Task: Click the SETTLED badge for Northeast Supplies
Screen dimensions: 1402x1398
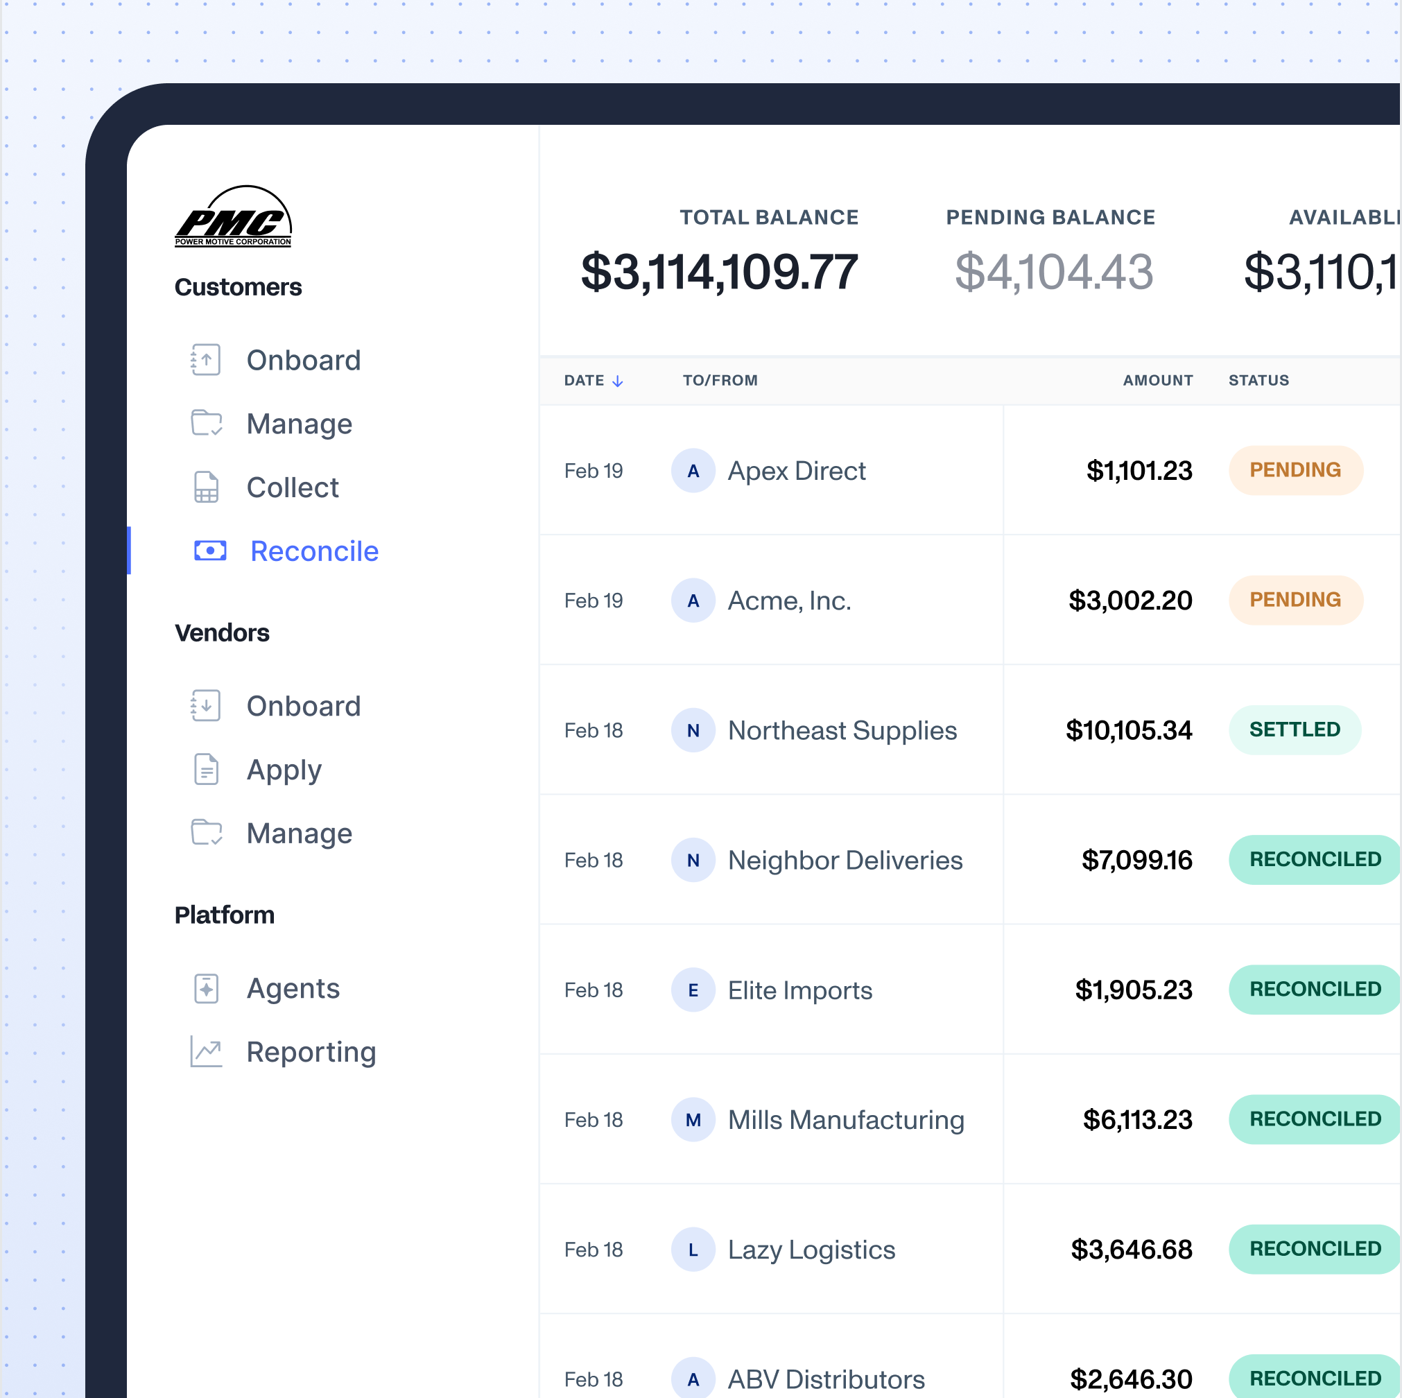Action: point(1295,730)
